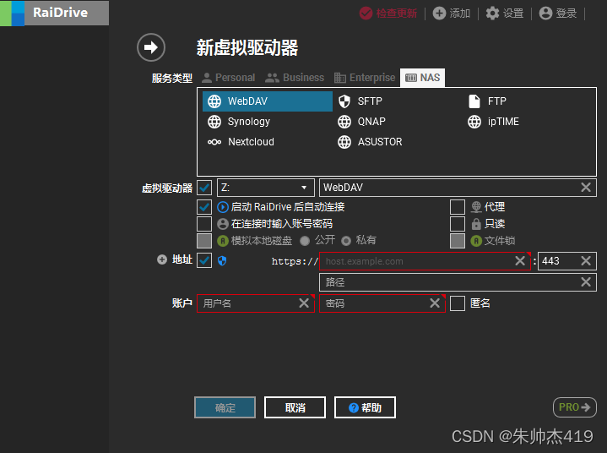Image resolution: width=607 pixels, height=453 pixels.
Task: Clear the 密码 password field
Action: tap(435, 303)
